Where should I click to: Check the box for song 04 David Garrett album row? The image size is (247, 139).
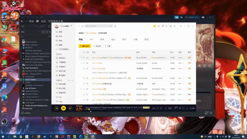84,78
